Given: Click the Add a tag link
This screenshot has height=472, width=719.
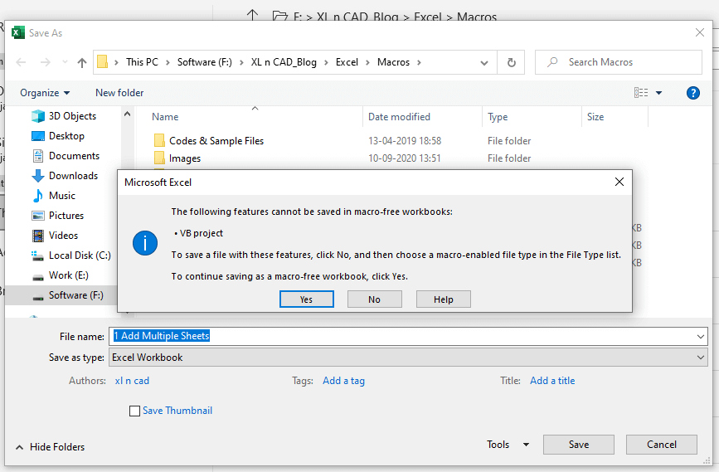Looking at the screenshot, I should (343, 381).
